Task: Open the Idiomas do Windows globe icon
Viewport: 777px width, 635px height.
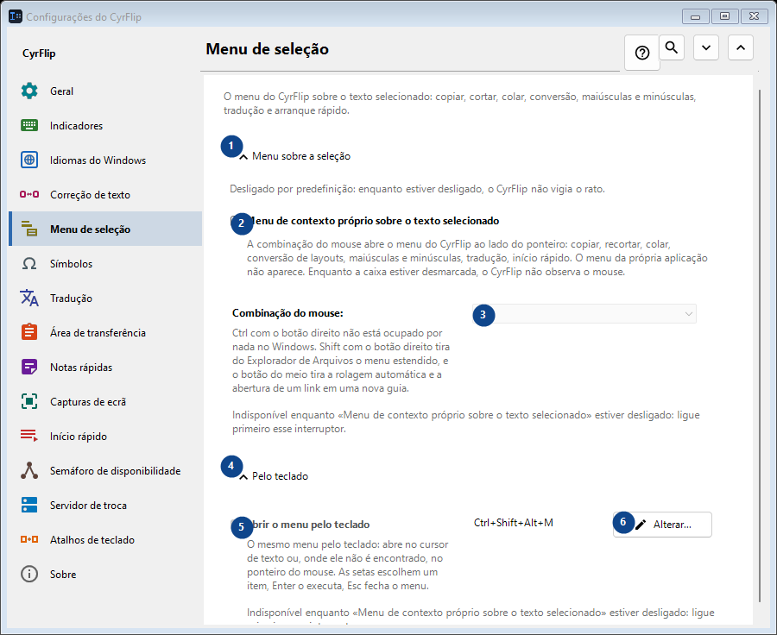Action: (29, 160)
